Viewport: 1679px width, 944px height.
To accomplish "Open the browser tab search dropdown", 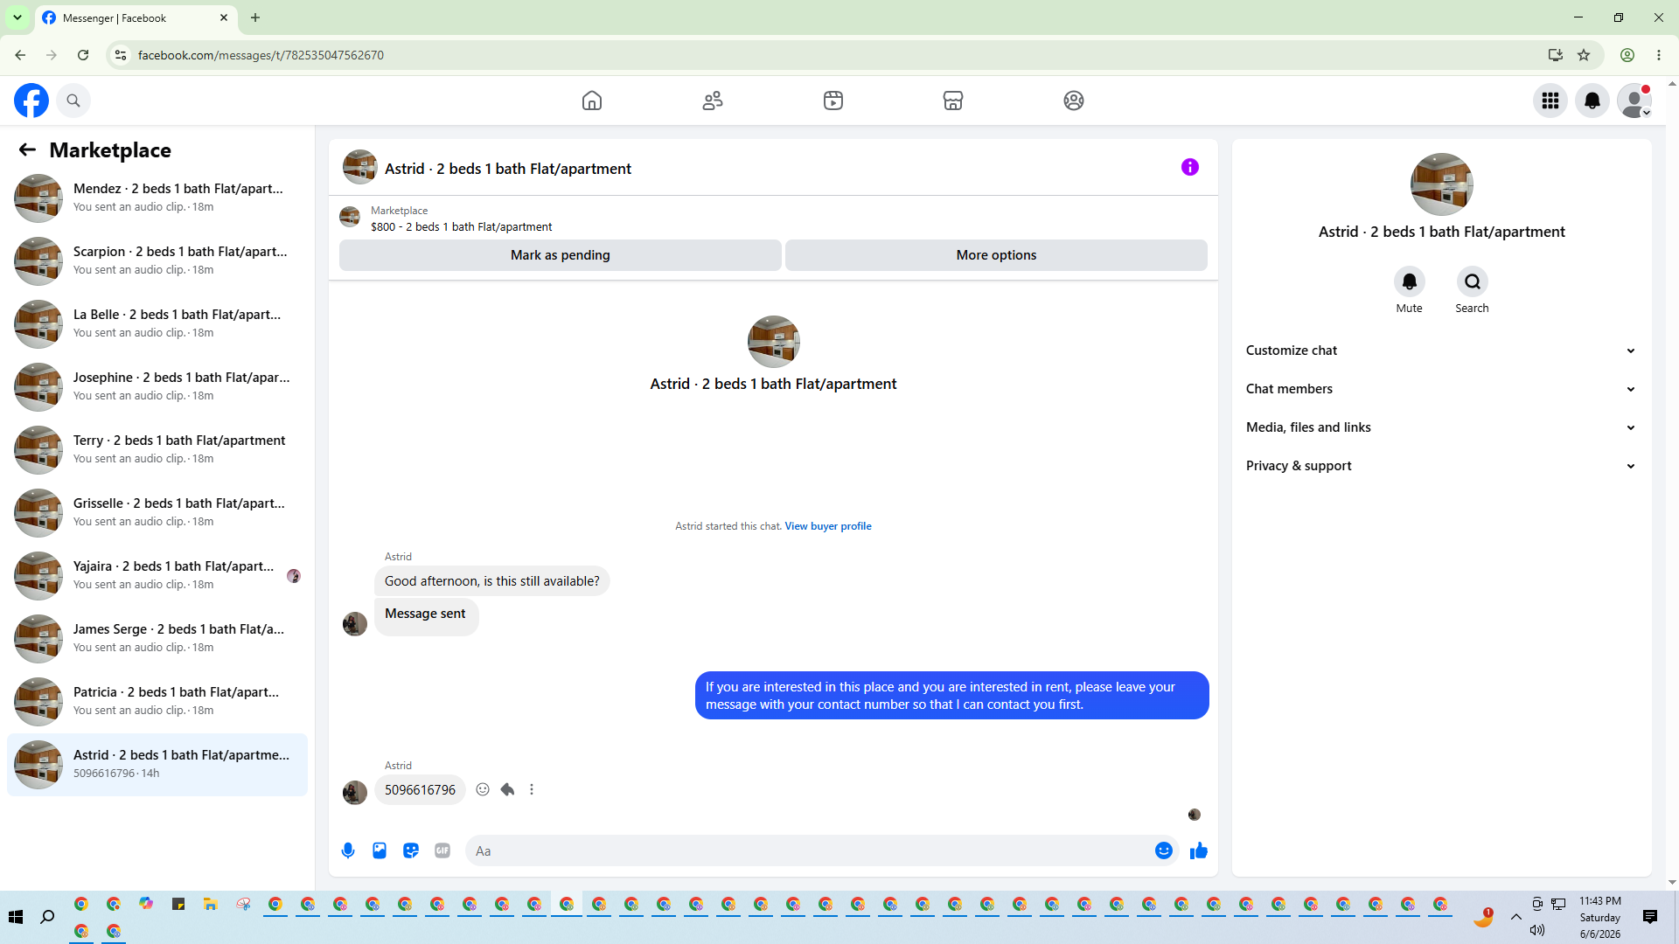I will tap(17, 17).
